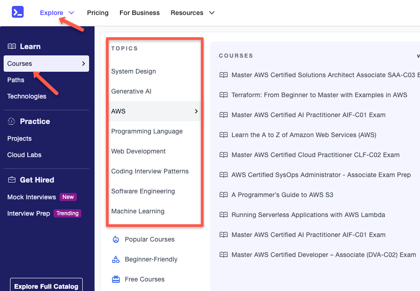This screenshot has height=291, width=420.
Task: Click the Get Hired briefcase icon
Action: tap(10, 179)
